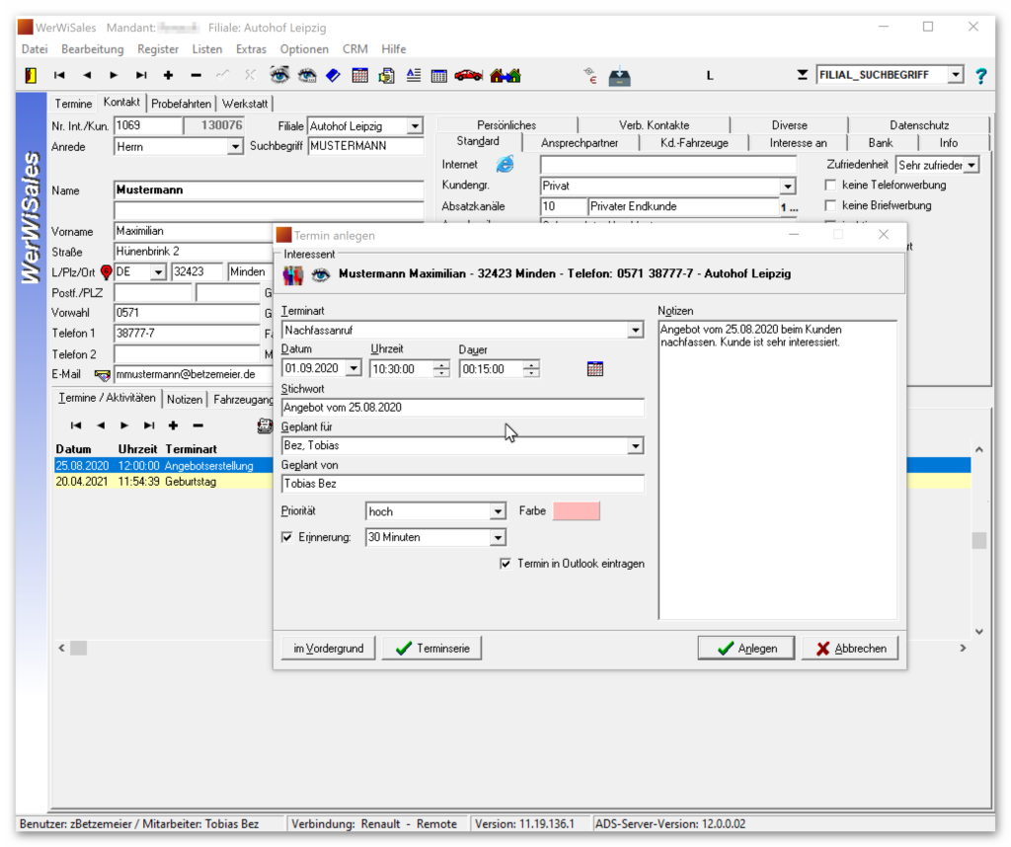Enable keine Telefonwerbung checkbox
The height and width of the screenshot is (847, 1011).
click(830, 185)
